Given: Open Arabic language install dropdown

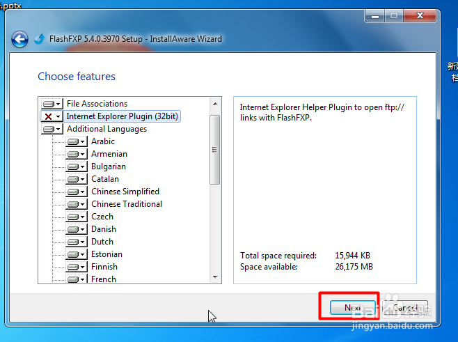Looking at the screenshot, I should click(x=77, y=141).
